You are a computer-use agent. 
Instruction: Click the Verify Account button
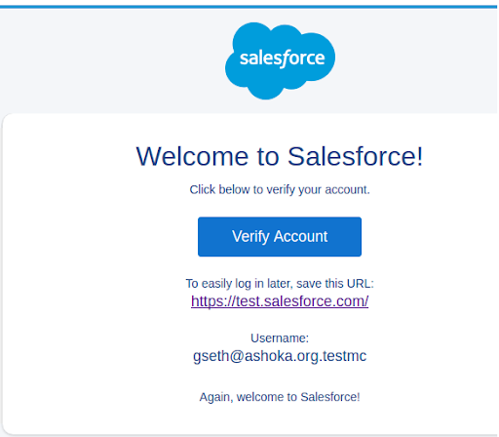(x=280, y=237)
